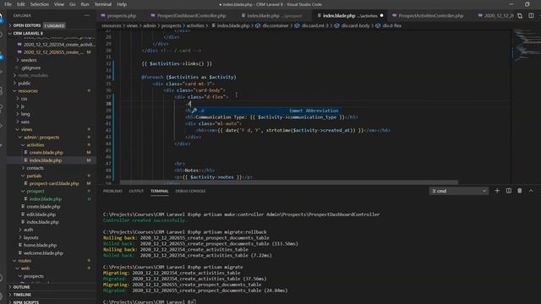
Task: Click the unsaved dot on the activities index.blade.php tab
Action: [381, 15]
